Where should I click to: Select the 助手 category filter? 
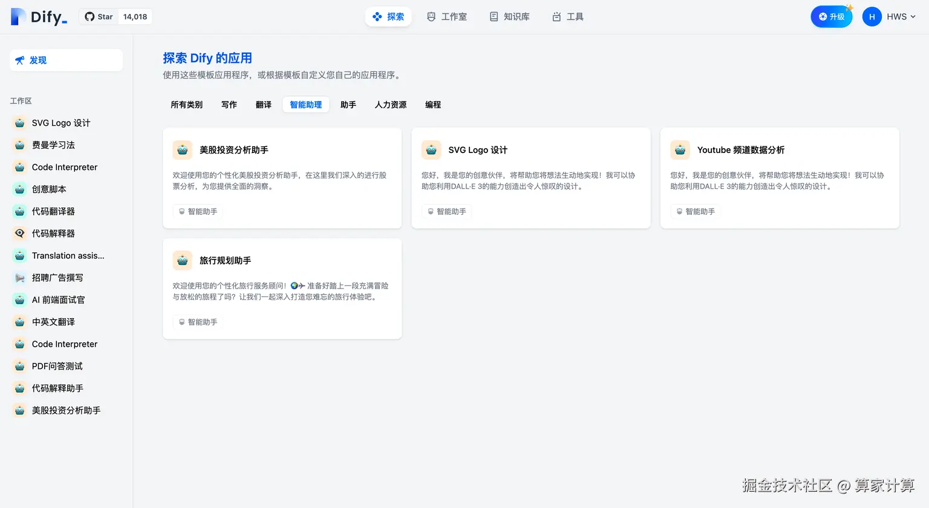tap(348, 105)
